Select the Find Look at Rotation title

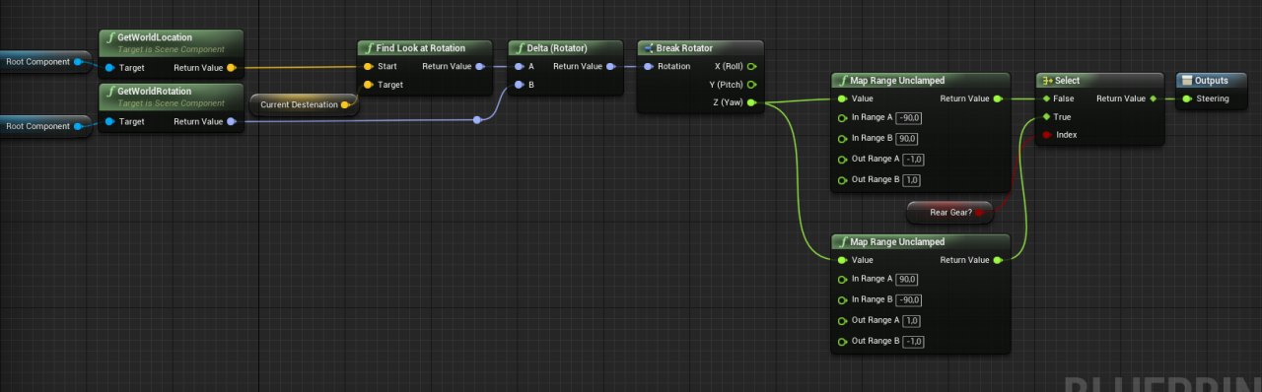(x=420, y=47)
